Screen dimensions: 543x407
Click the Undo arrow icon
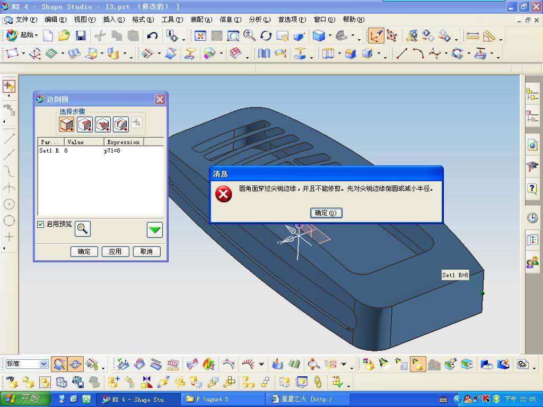tap(152, 36)
